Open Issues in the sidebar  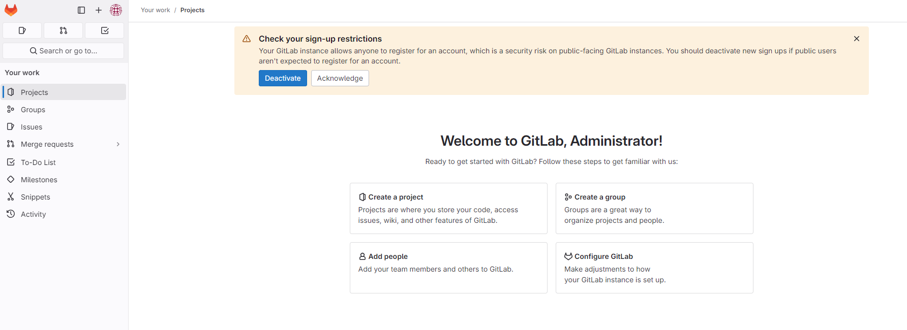click(64, 127)
